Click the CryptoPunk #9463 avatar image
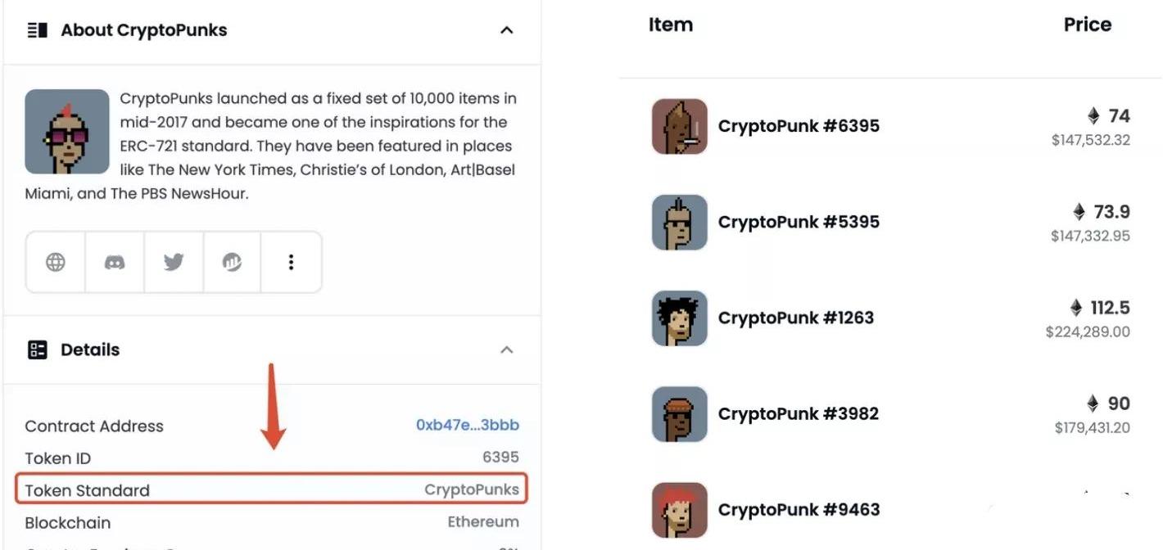 pyautogui.click(x=679, y=509)
